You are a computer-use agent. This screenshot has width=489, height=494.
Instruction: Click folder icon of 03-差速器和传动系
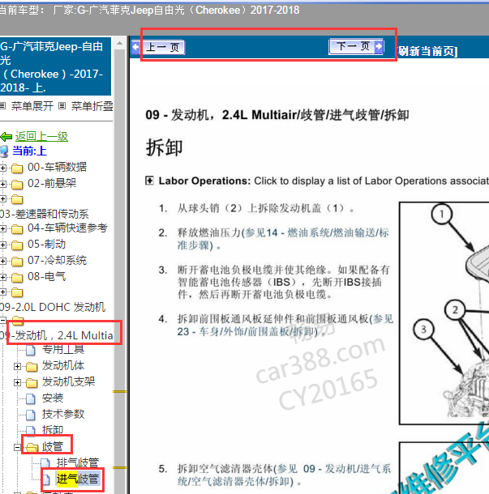[17, 199]
